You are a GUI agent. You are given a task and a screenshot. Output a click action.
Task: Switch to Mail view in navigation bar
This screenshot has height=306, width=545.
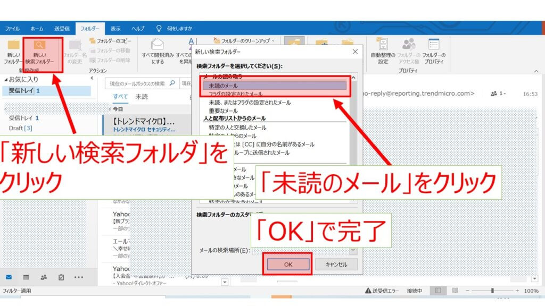tap(9, 277)
